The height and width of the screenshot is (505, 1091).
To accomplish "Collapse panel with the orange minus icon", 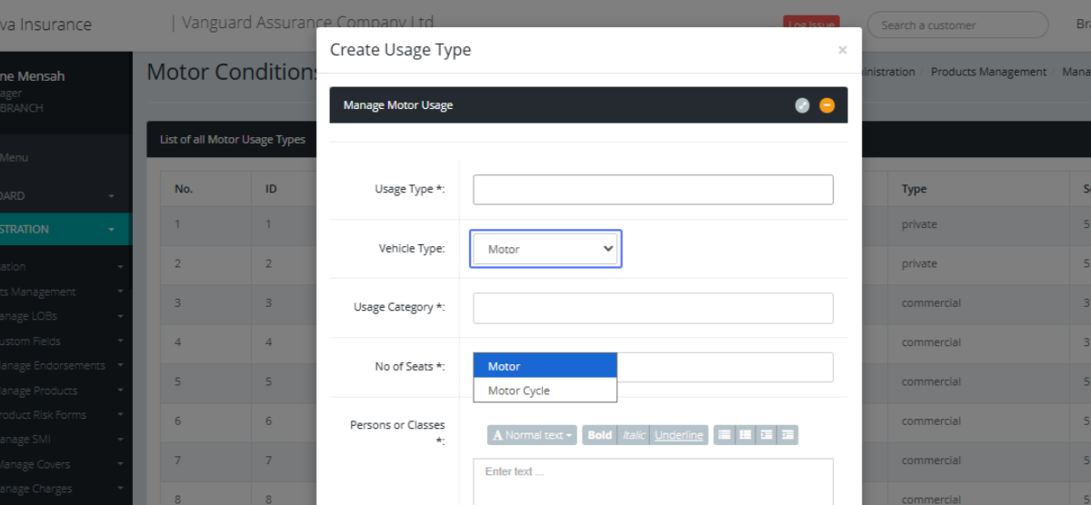I will tap(826, 105).
